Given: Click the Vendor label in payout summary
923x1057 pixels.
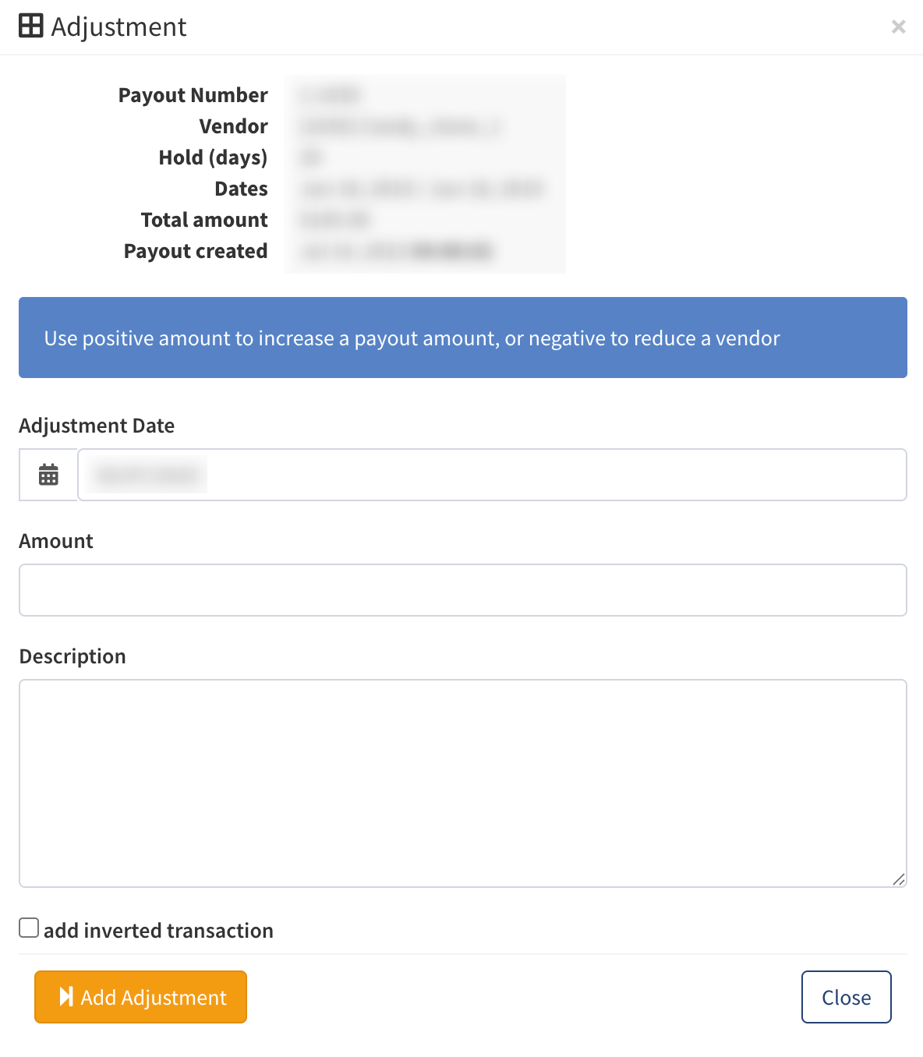Looking at the screenshot, I should (233, 126).
